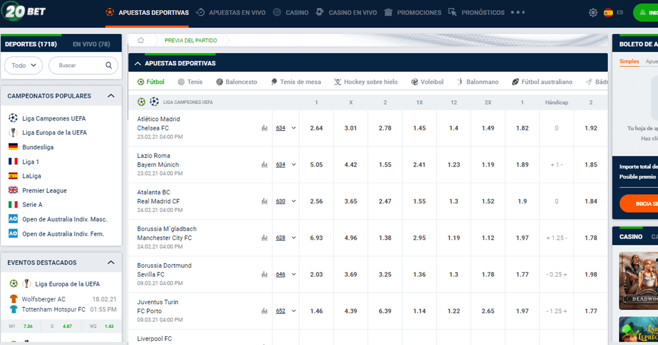The width and height of the screenshot is (658, 345).
Task: Open the settings gear in the top bar
Action: (594, 11)
